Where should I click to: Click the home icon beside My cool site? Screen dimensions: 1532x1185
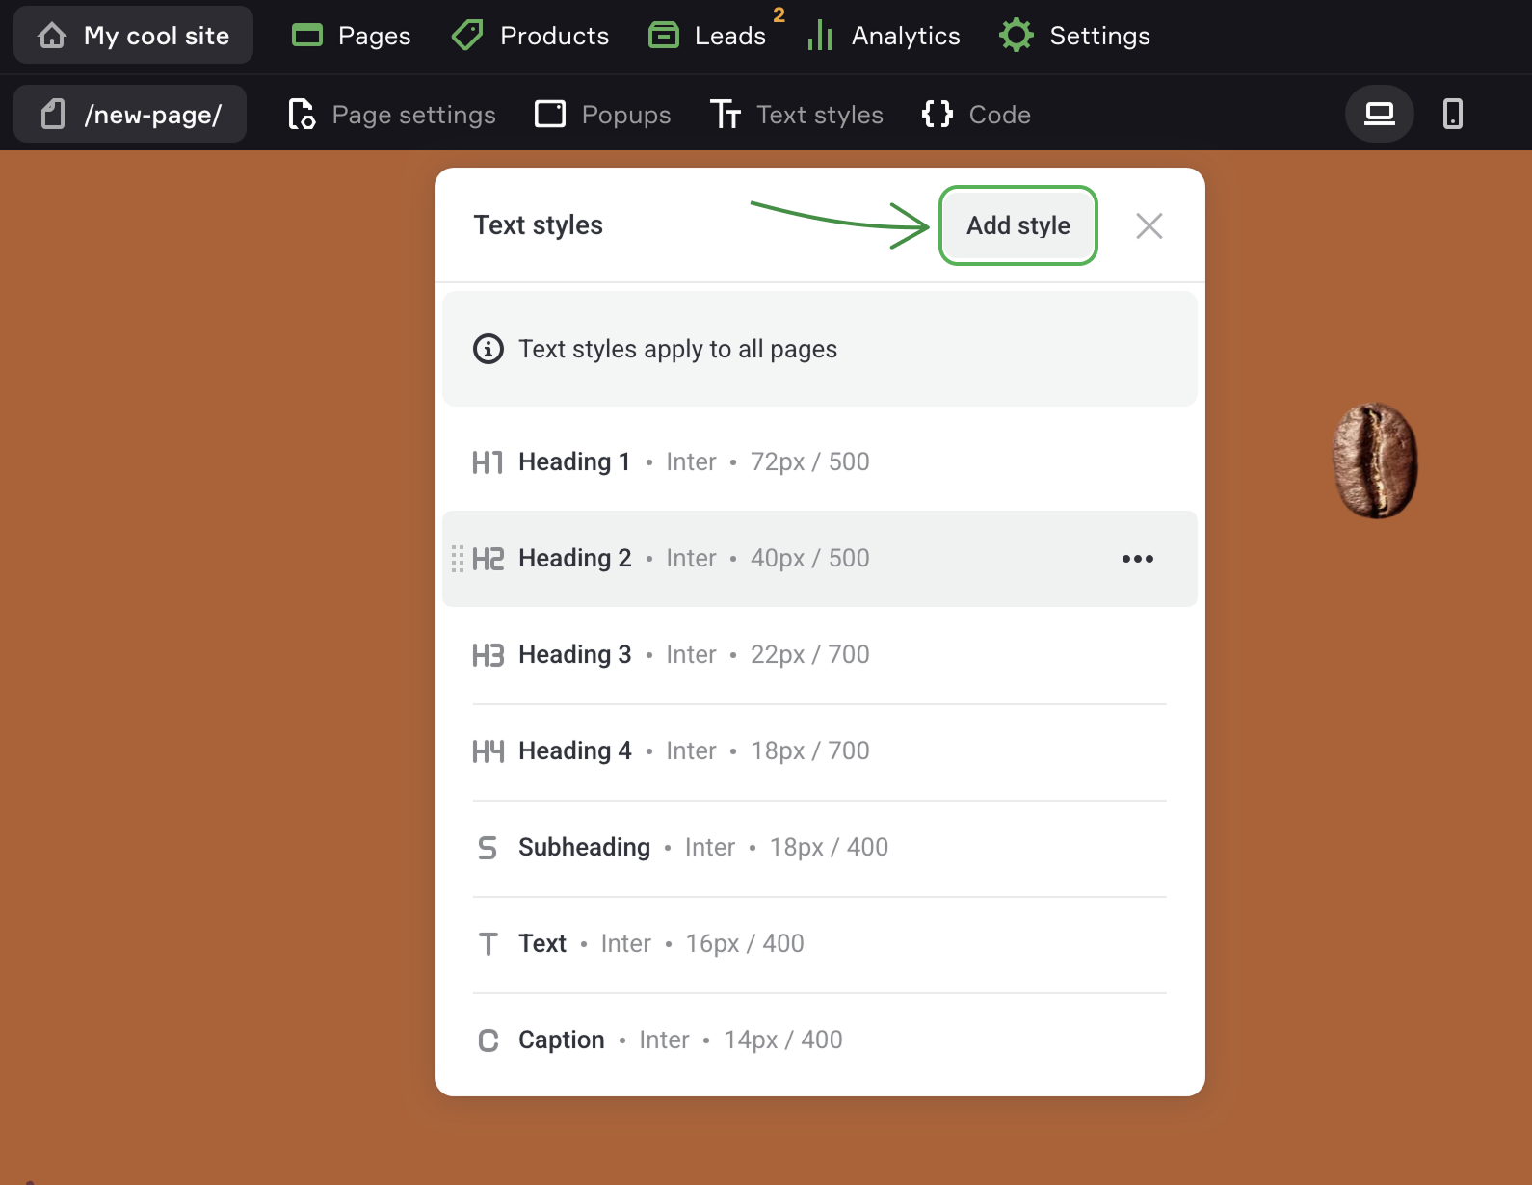pyautogui.click(x=52, y=36)
